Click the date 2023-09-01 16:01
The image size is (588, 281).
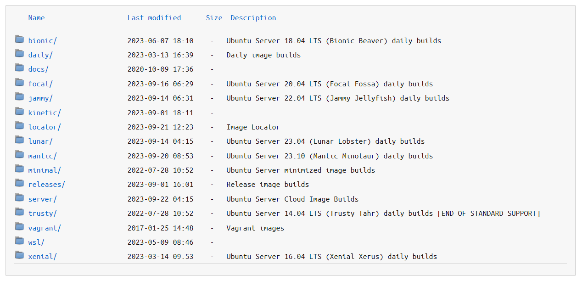tap(161, 185)
